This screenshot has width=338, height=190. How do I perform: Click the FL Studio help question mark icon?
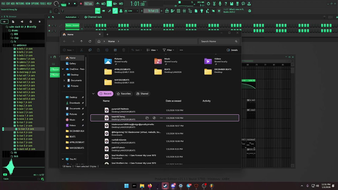click(226, 4)
